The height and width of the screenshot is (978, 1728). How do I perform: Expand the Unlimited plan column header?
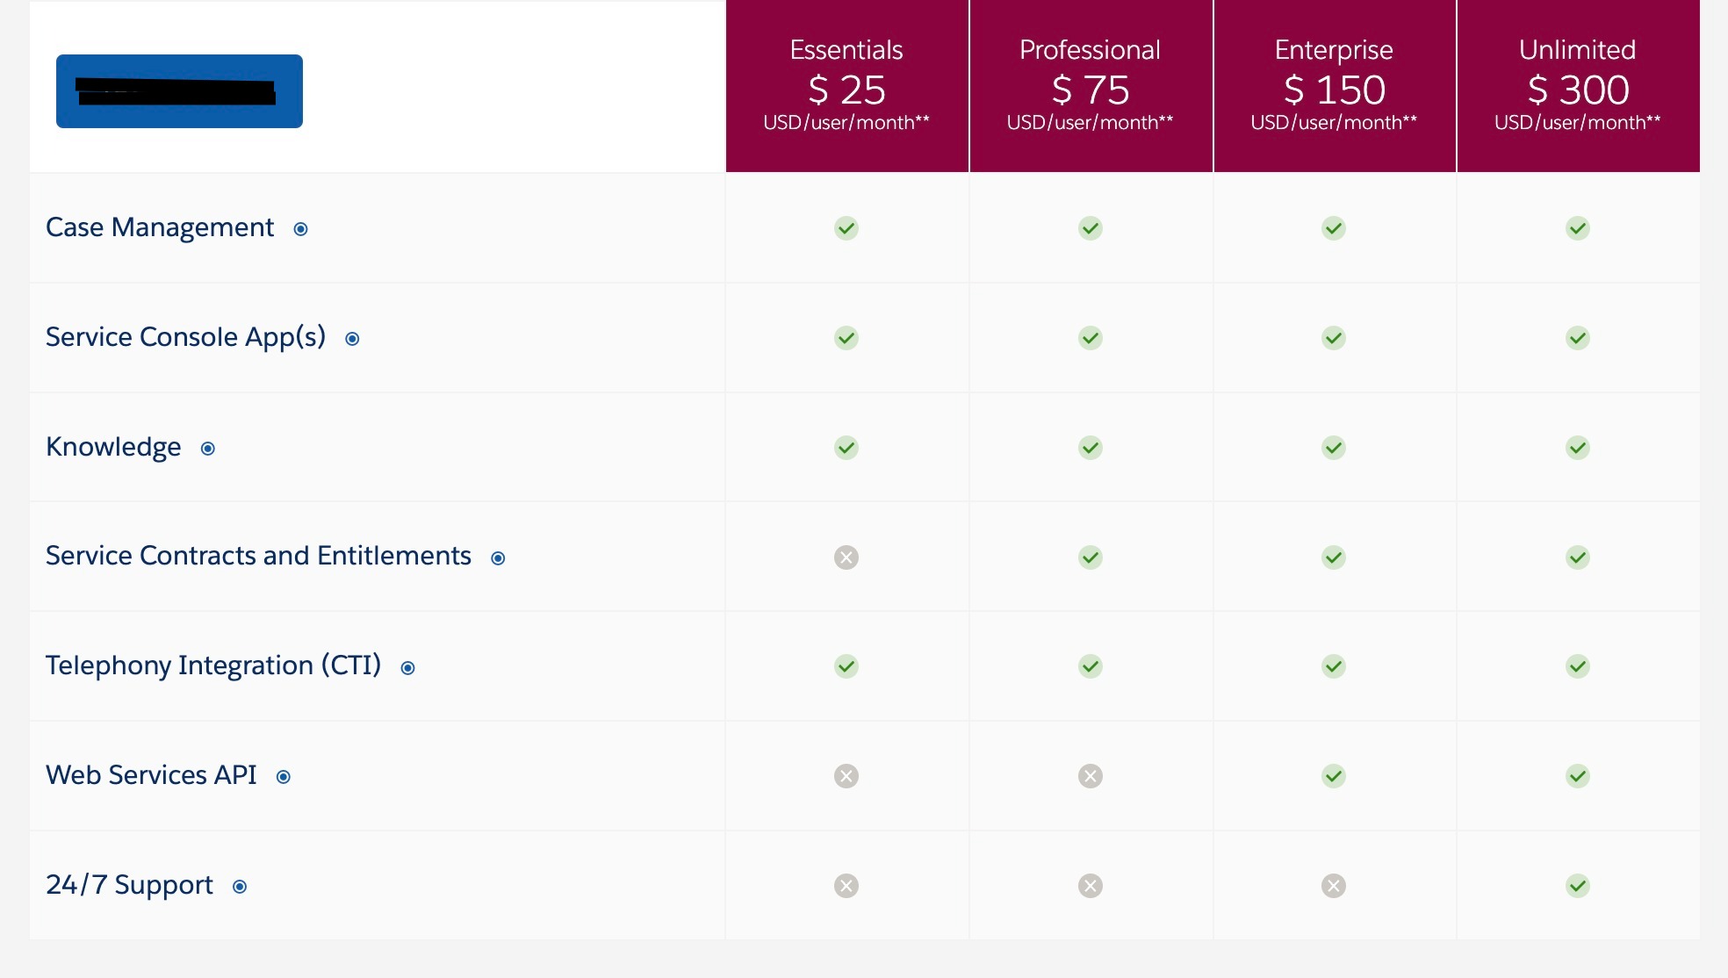[1576, 85]
